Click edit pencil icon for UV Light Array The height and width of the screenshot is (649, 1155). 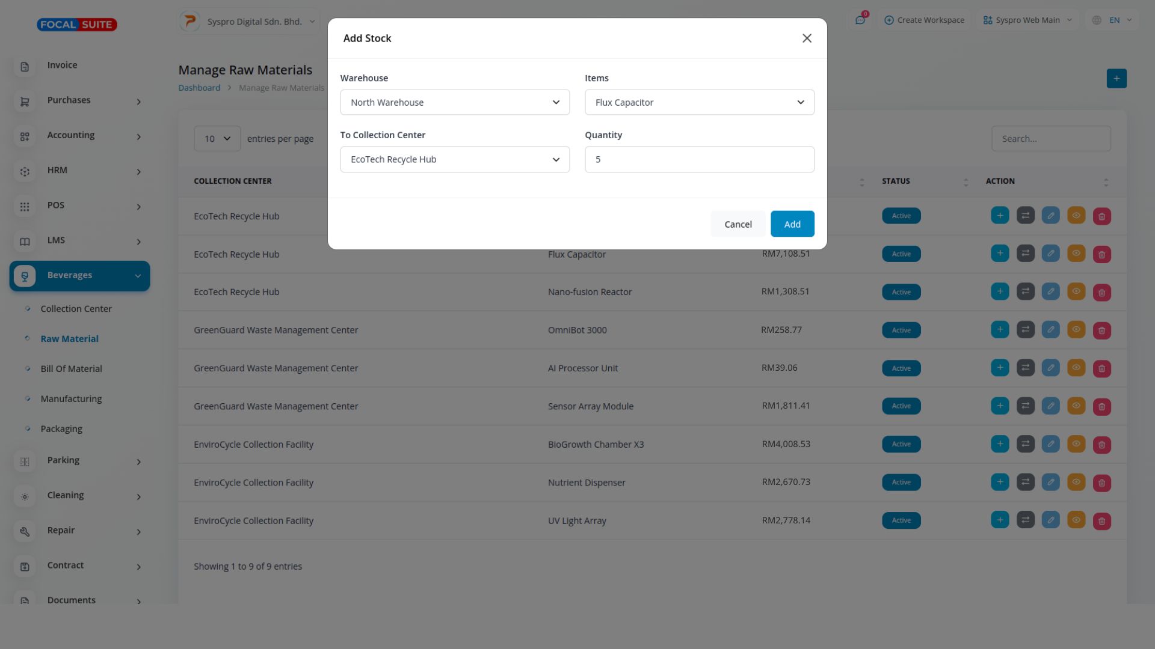pos(1050,520)
